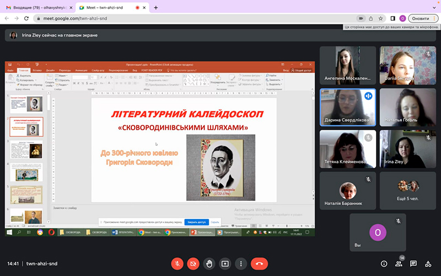Show the list of participants
Image resolution: width=441 pixels, height=276 pixels.
(x=399, y=264)
